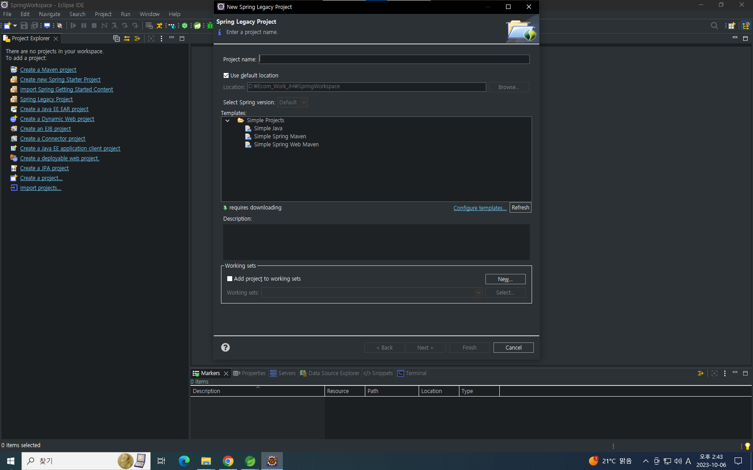Toggle Link with Editor in Project Explorer
Image resolution: width=753 pixels, height=470 pixels.
pyautogui.click(x=127, y=38)
